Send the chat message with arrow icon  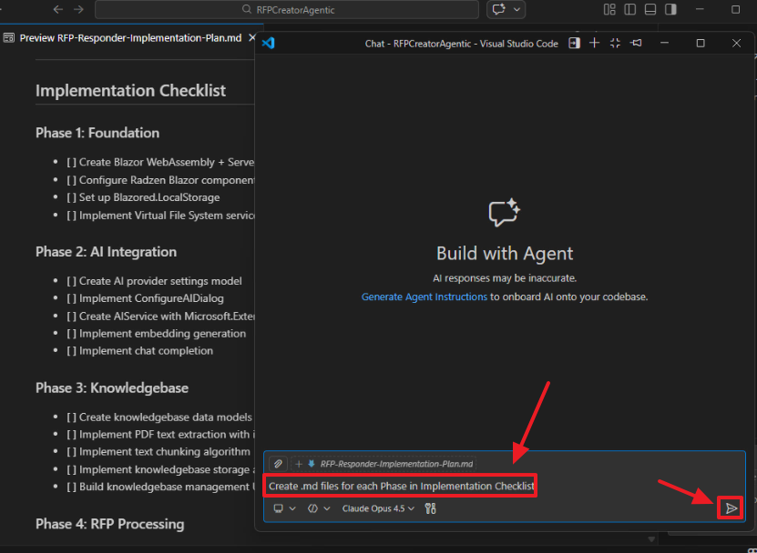(731, 508)
